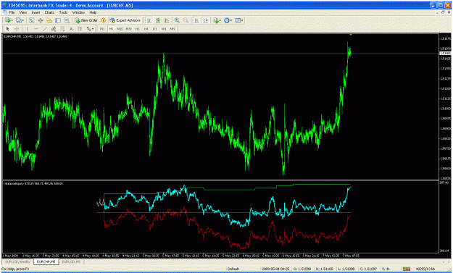Launch the MetaEditor icon
This screenshot has height=273, width=453.
pyautogui.click(x=103, y=20)
